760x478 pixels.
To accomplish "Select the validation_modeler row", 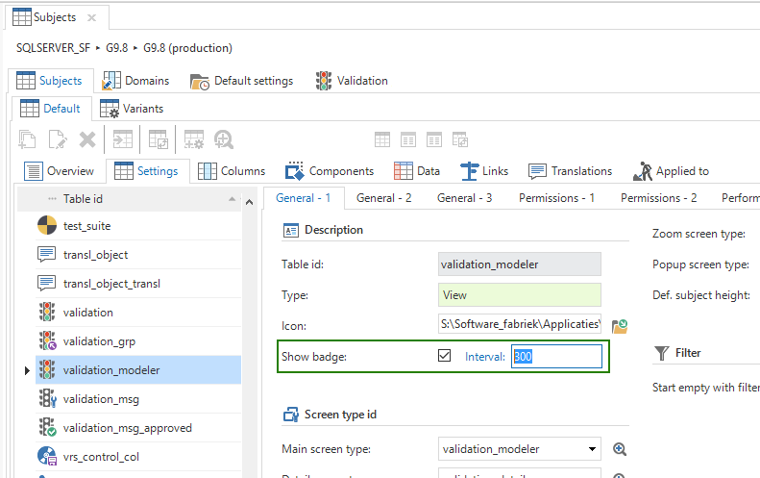I will 138,369.
